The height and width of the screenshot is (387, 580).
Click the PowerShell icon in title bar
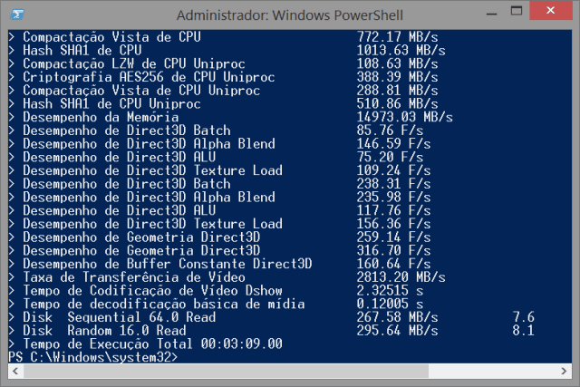pos(17,15)
